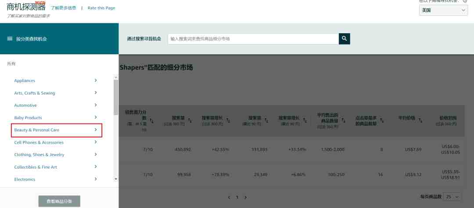Expand Beauty & Personal Care chevron
Screen dimensions: 474x208
click(96, 130)
